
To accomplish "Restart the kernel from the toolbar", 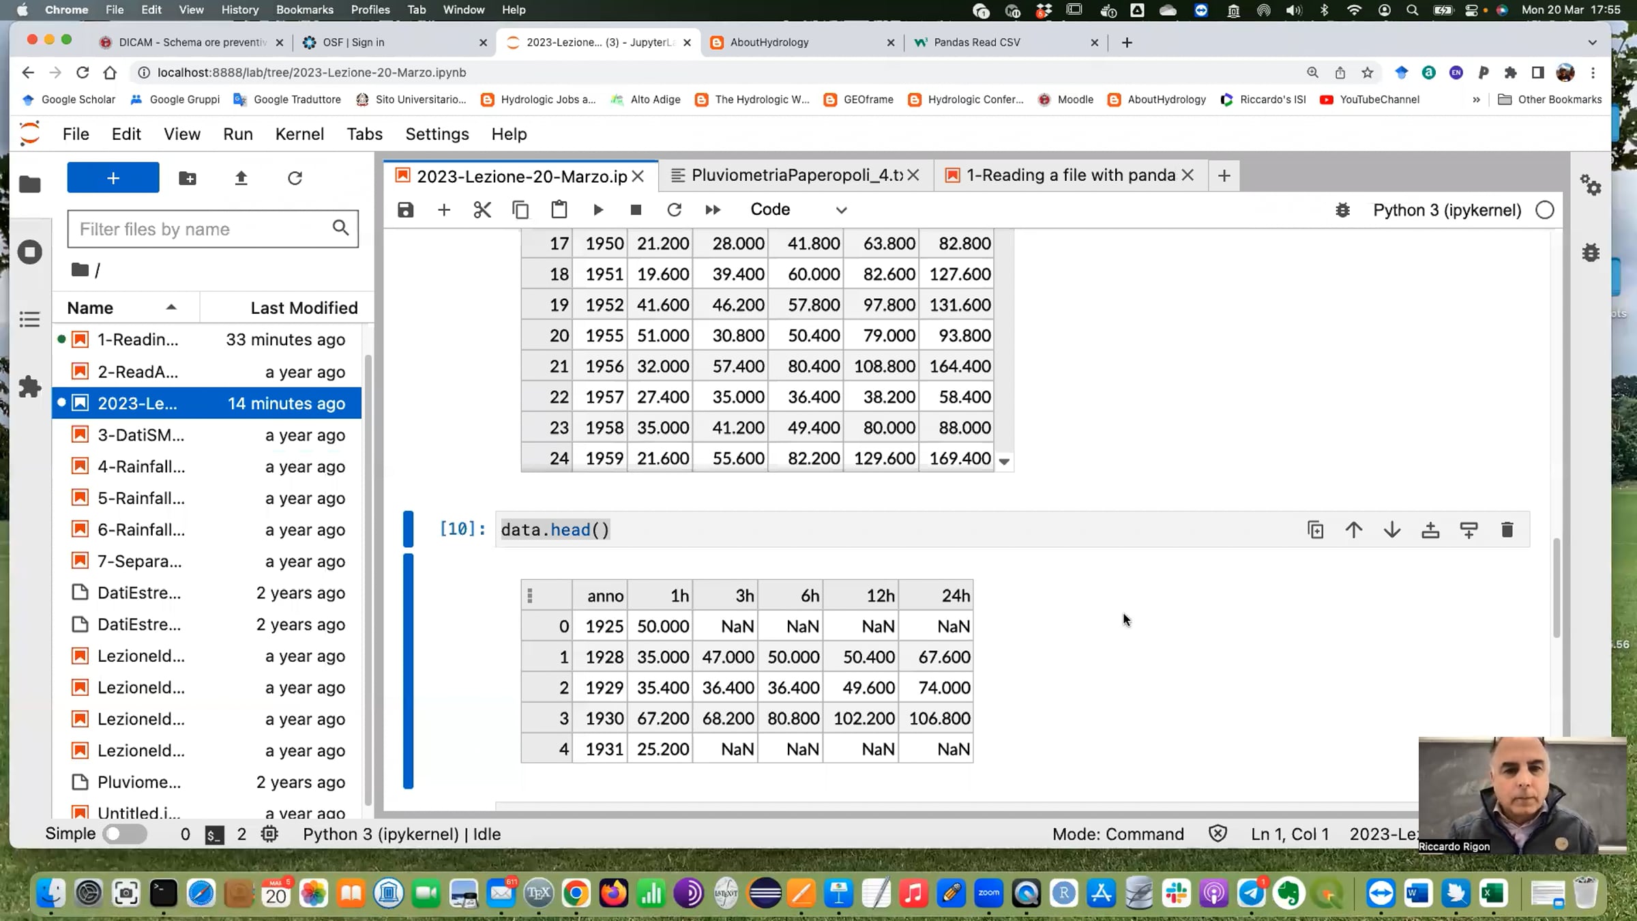I will (674, 209).
